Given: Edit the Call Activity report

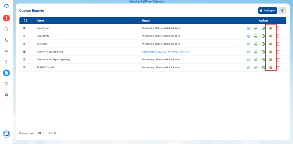Looking at the screenshot, I should click(x=249, y=36).
